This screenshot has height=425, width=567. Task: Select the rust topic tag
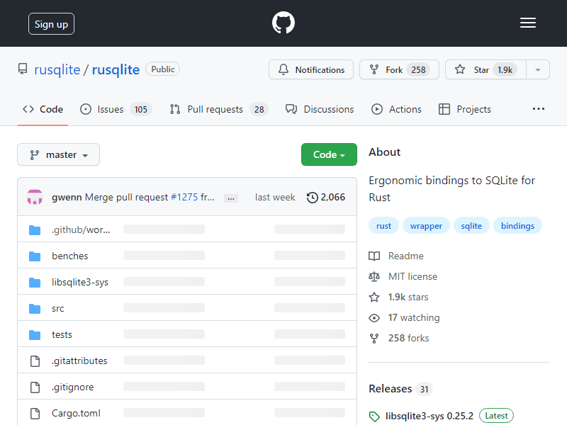(383, 226)
